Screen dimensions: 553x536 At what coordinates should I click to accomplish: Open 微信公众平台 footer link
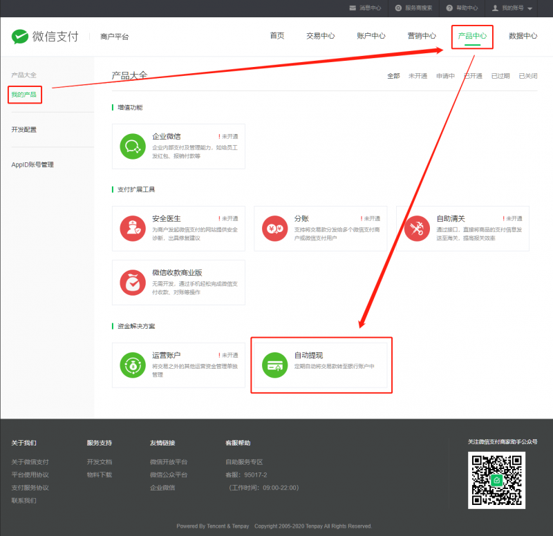(169, 475)
